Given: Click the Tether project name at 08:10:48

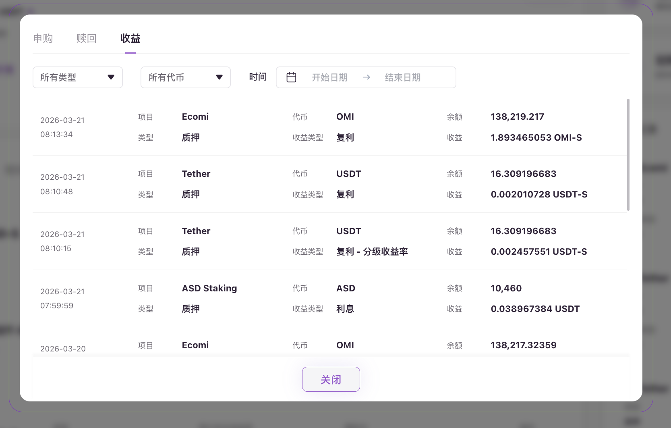Looking at the screenshot, I should tap(196, 174).
